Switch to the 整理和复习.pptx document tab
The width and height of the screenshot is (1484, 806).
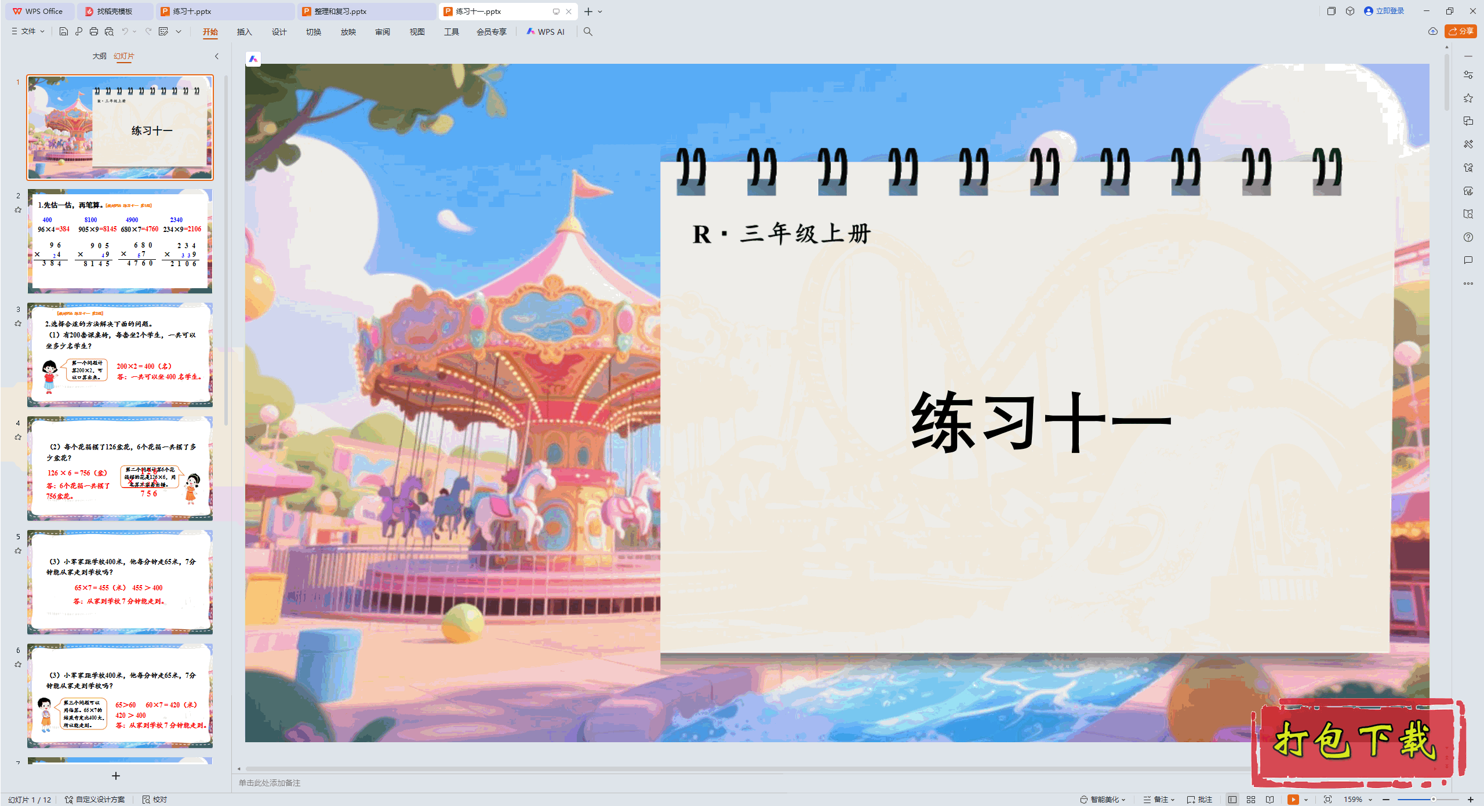click(340, 11)
